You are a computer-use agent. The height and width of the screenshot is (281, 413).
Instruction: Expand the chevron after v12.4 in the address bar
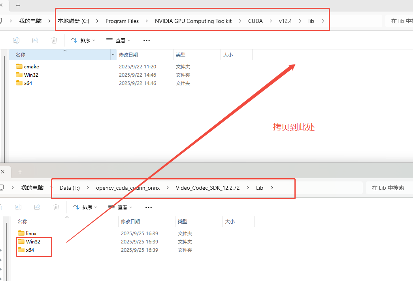pos(300,21)
